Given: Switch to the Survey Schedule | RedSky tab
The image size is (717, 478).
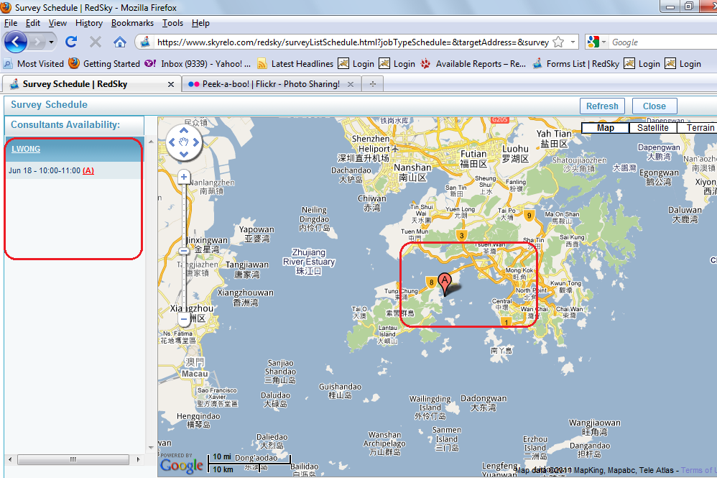Looking at the screenshot, I should click(91, 84).
